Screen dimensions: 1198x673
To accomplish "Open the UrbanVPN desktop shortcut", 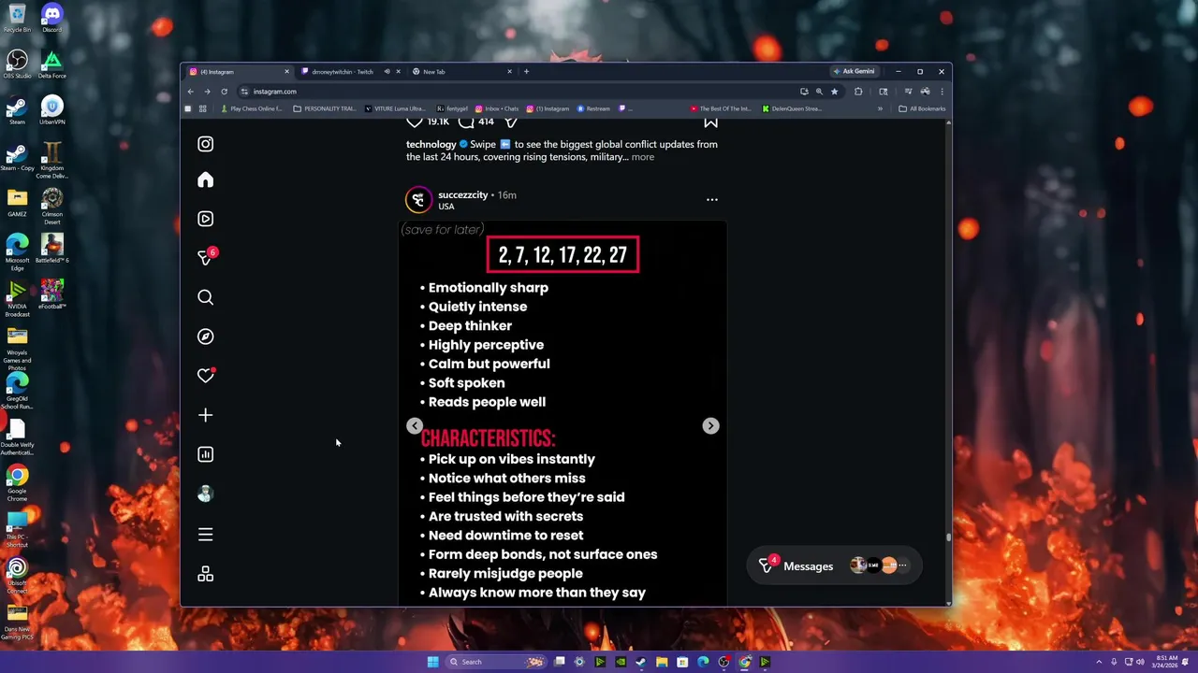I will [x=51, y=109].
